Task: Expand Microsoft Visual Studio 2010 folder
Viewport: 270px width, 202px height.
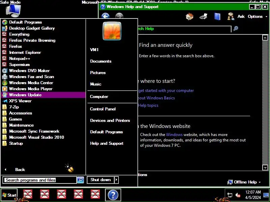Action: [43, 137]
